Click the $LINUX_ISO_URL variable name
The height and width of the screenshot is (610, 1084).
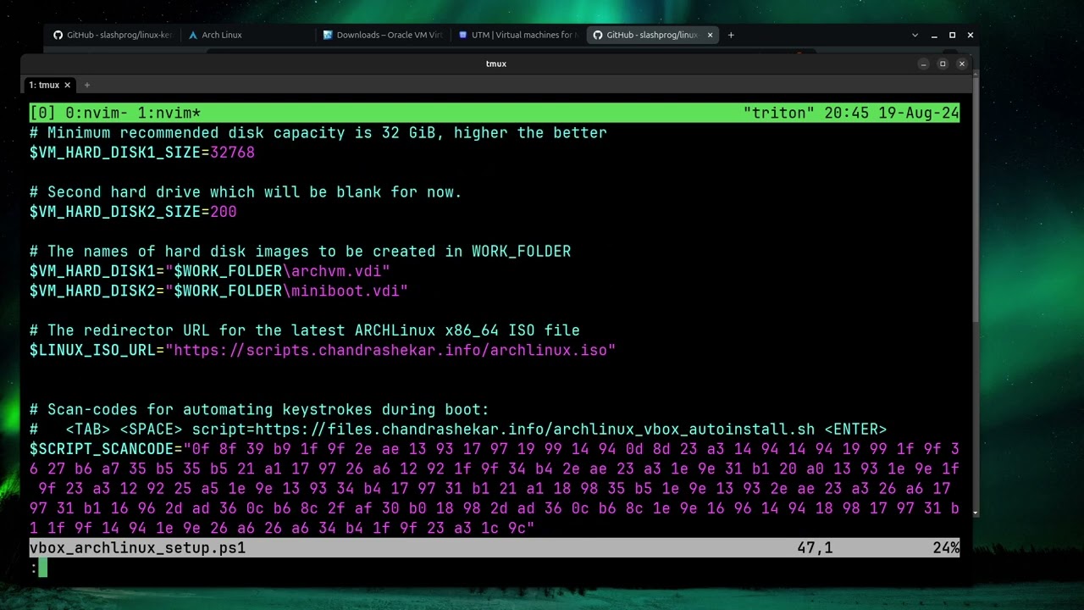point(92,350)
